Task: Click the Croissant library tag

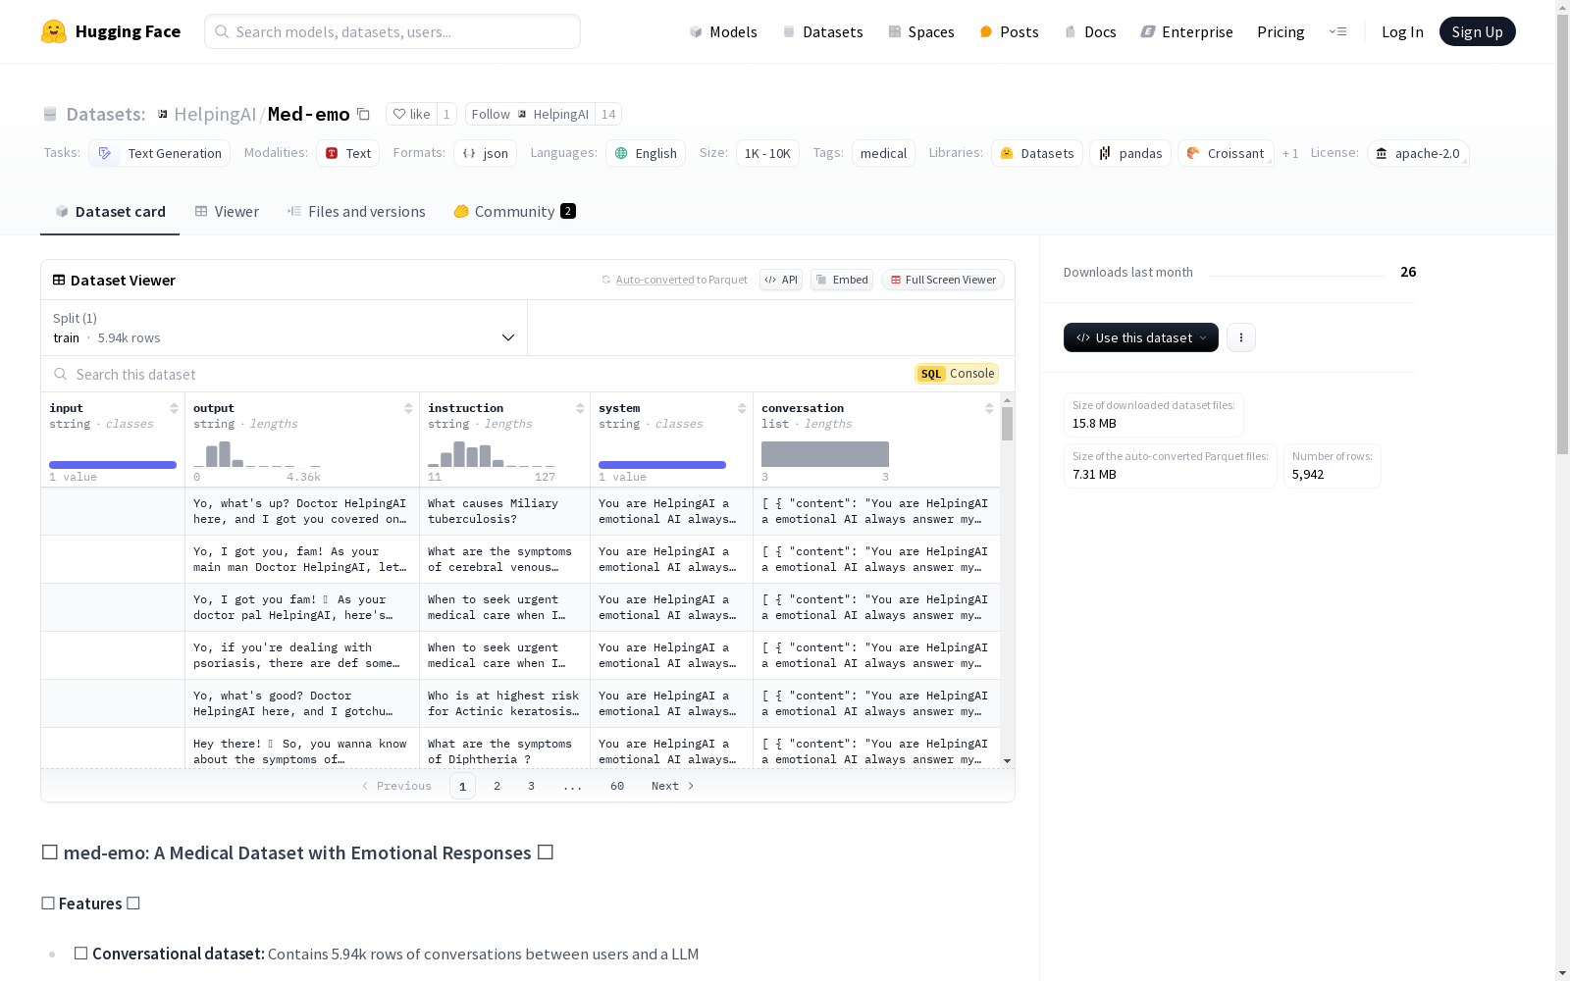Action: pyautogui.click(x=1226, y=153)
